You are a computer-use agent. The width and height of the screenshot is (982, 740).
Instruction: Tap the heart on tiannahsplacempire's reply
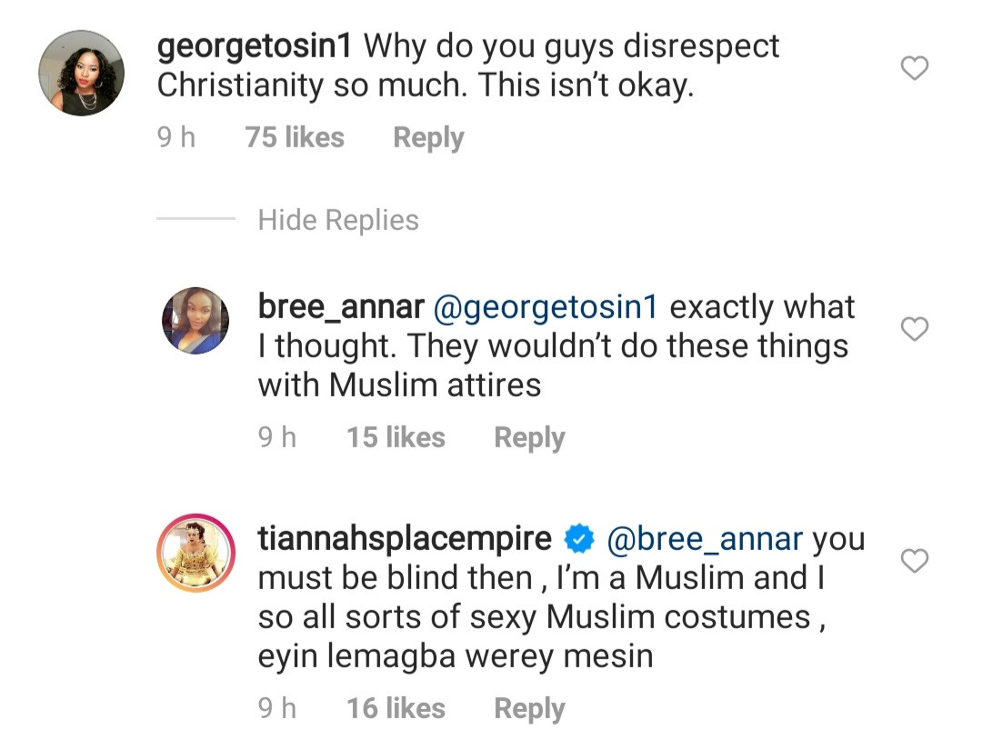click(914, 563)
